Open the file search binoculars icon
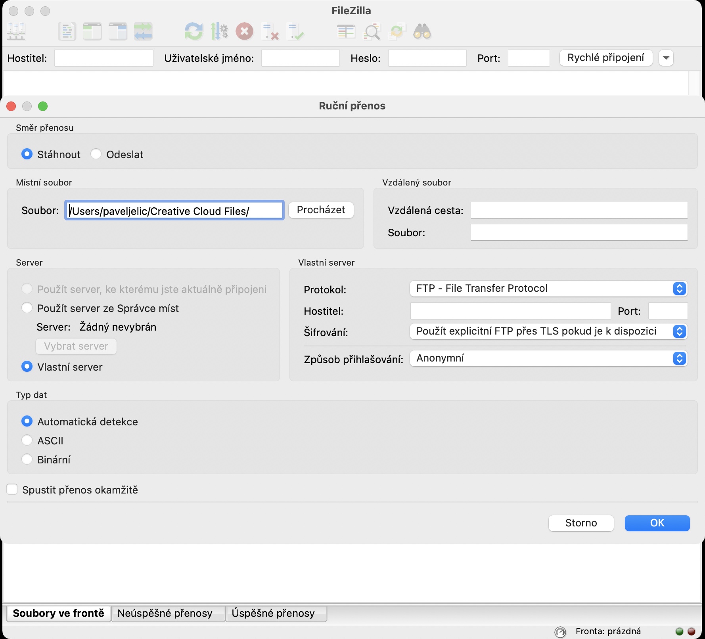 422,31
